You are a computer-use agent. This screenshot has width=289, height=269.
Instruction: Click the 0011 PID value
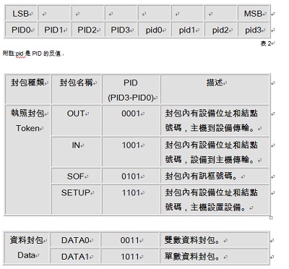[130, 240]
